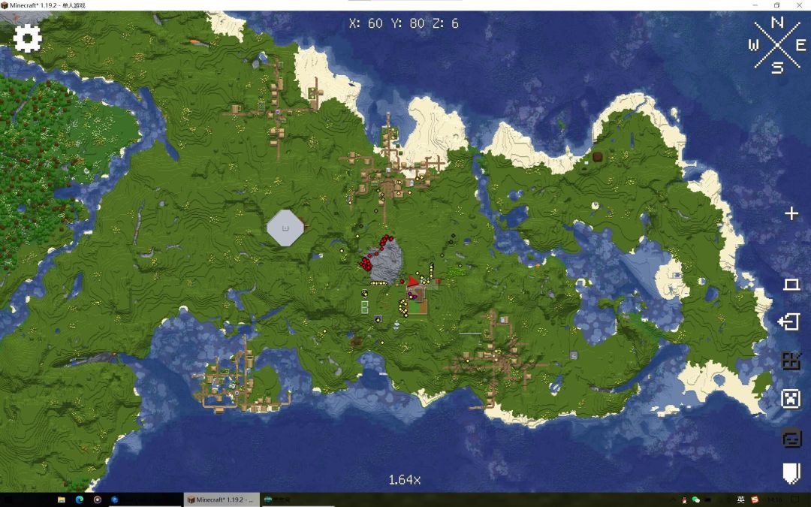Click the white banner icon at bottom right
The width and height of the screenshot is (811, 507).
[x=791, y=473]
